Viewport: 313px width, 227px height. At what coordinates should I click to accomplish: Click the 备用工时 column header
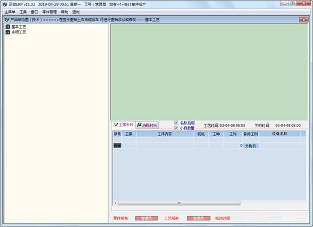[x=251, y=134]
